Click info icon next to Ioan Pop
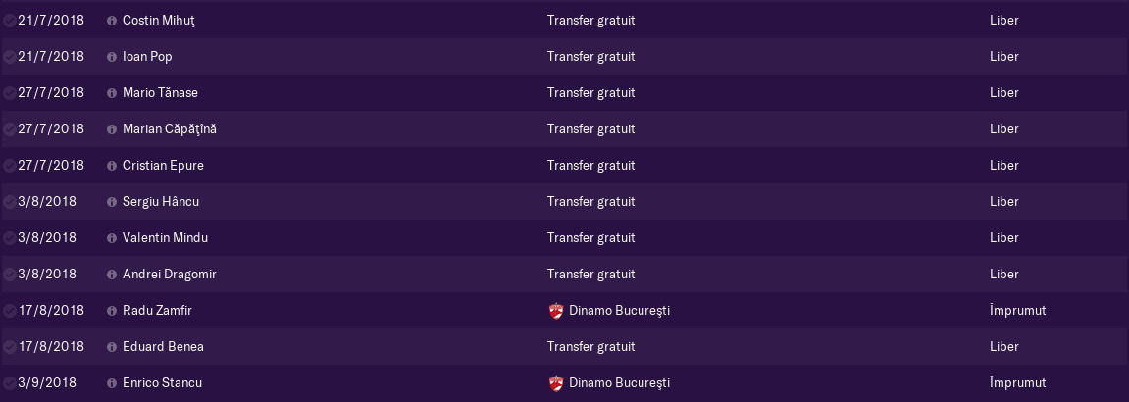The height and width of the screenshot is (402, 1129). [x=112, y=57]
